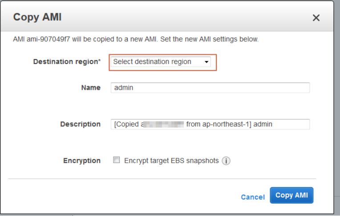Place cursor after 'ap-northeast-1]' in Description
The image size is (340, 216).
[251, 124]
